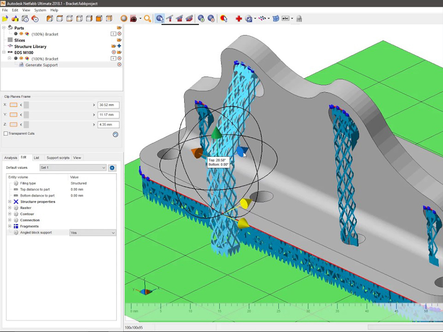Click the Y axis increase arrow button
The height and width of the screenshot is (332, 443).
(94, 115)
